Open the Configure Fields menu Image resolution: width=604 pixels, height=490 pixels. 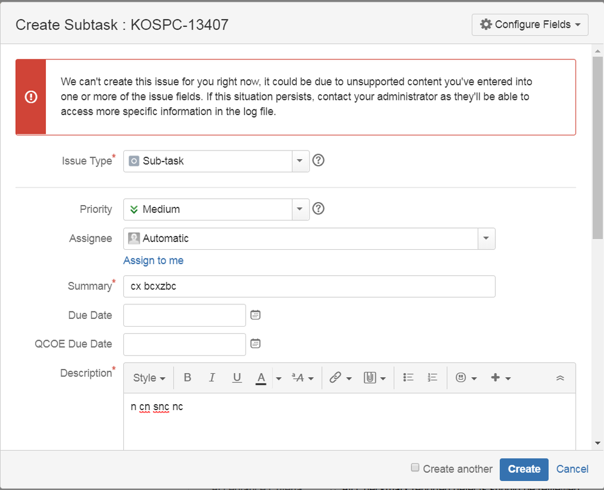tap(530, 25)
